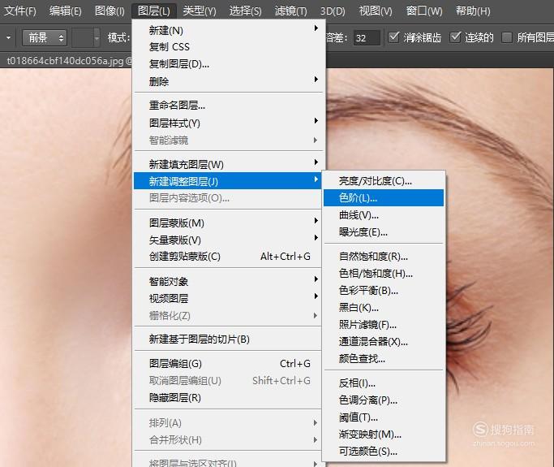This screenshot has width=554, height=467.
Task: Open the 图像(I) menu
Action: point(110,11)
